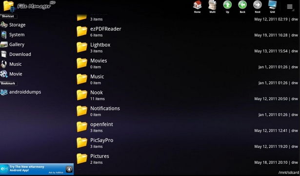Switch to Grid view
300x176 pixels.
point(273,7)
